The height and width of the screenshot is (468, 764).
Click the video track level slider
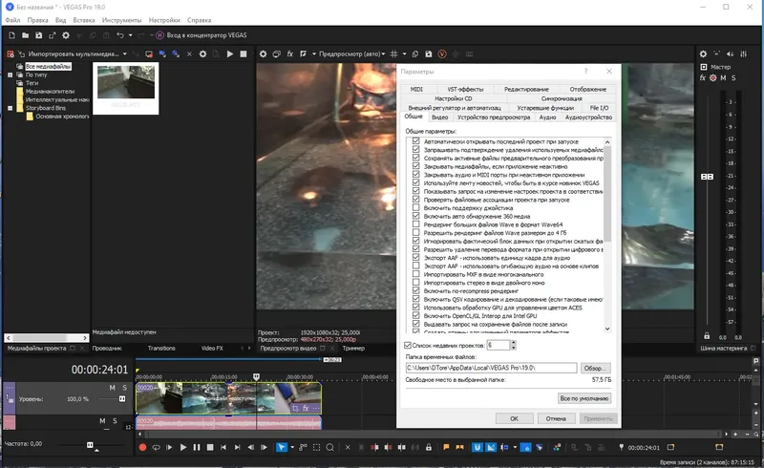121,398
